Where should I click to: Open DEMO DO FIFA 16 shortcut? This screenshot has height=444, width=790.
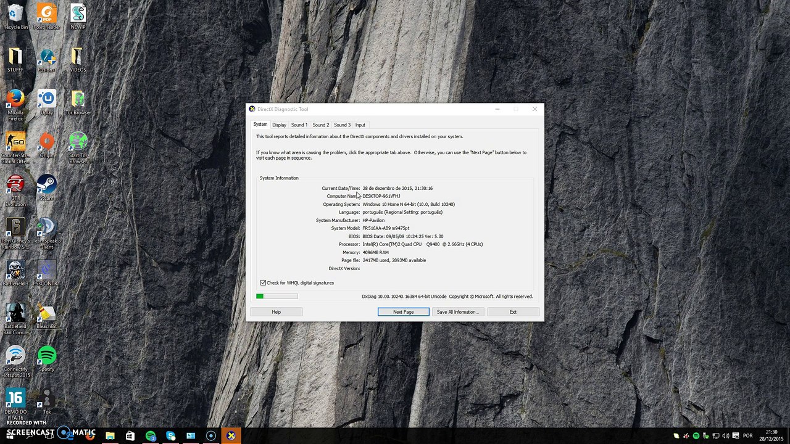pyautogui.click(x=15, y=405)
